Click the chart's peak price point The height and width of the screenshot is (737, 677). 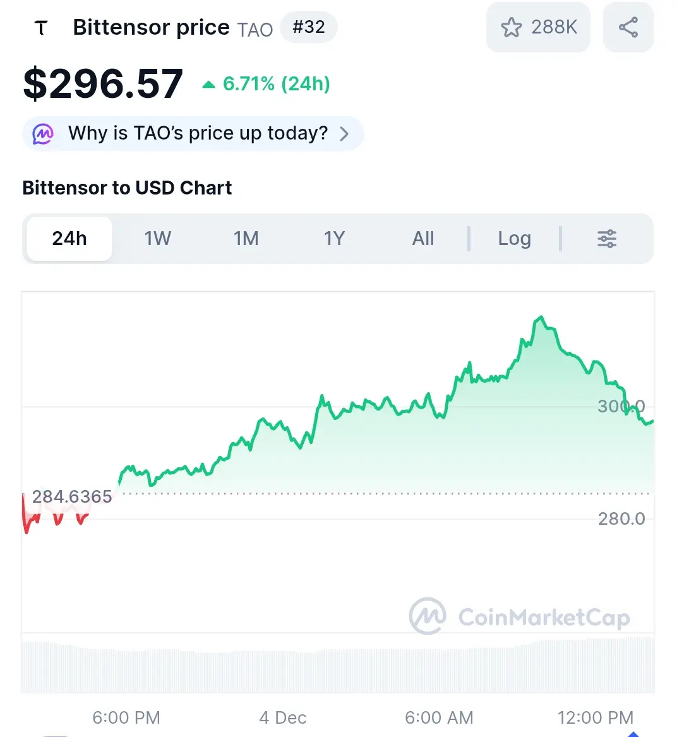point(541,317)
